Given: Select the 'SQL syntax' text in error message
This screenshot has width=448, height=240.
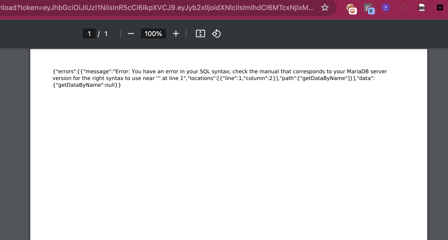Looking at the screenshot, I should click(x=214, y=71).
